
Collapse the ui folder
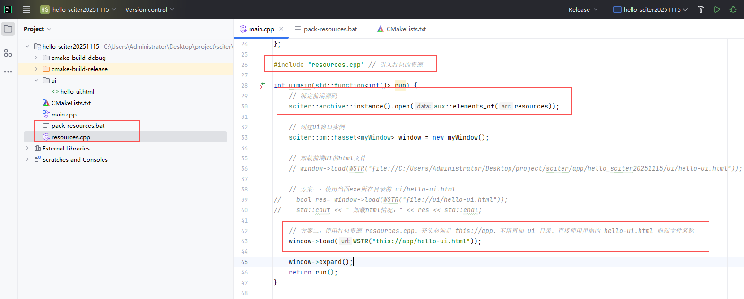36,80
